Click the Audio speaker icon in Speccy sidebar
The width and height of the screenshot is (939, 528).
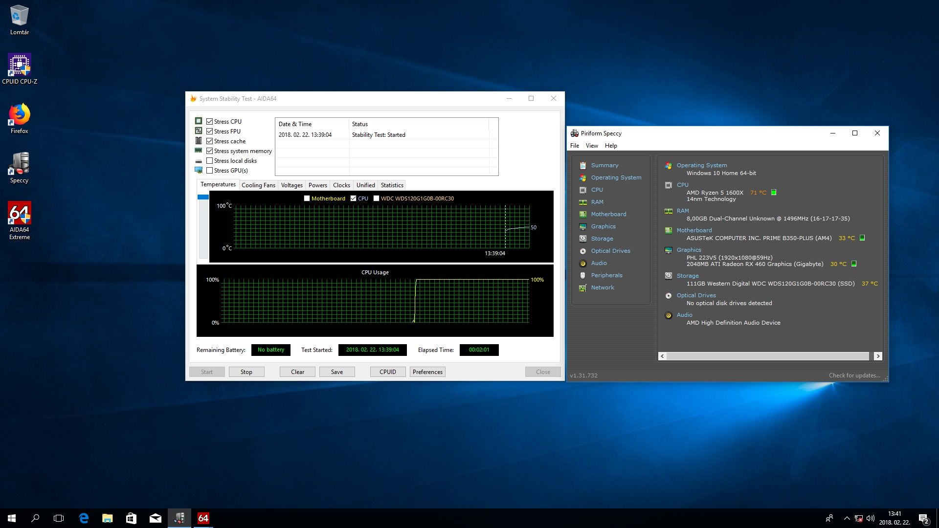582,263
